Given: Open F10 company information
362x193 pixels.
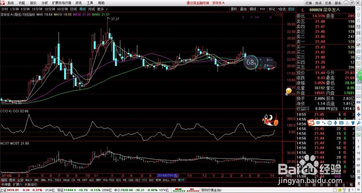Looking at the screenshot, I should pos(262,9).
